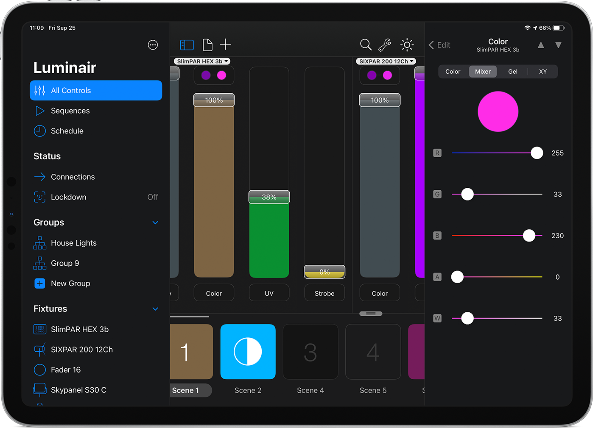Select Skypanel S30 C fixture
This screenshot has width=593, height=428.
pyautogui.click(x=96, y=390)
